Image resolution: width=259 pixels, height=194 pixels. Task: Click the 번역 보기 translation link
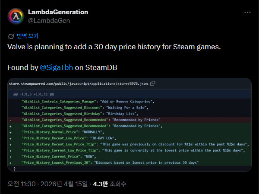tap(28, 36)
